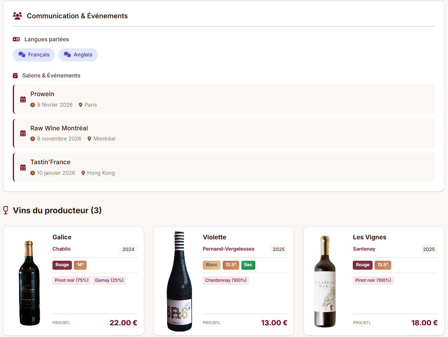
Task: Click the green Sec tag on Violette
Action: (x=248, y=265)
